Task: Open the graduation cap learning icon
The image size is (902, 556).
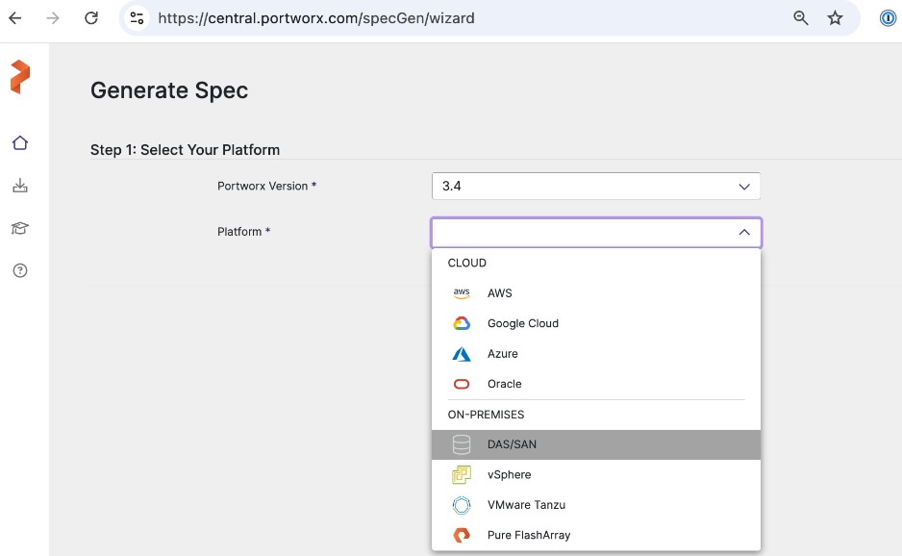Action: point(20,228)
